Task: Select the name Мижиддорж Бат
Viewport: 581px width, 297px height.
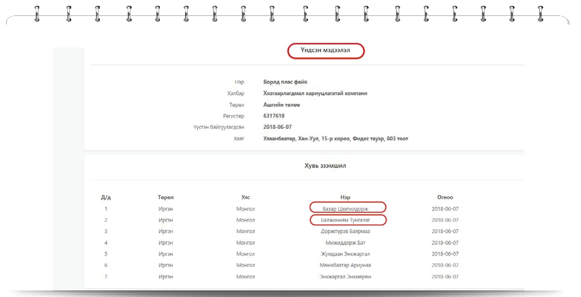Action: (x=345, y=243)
